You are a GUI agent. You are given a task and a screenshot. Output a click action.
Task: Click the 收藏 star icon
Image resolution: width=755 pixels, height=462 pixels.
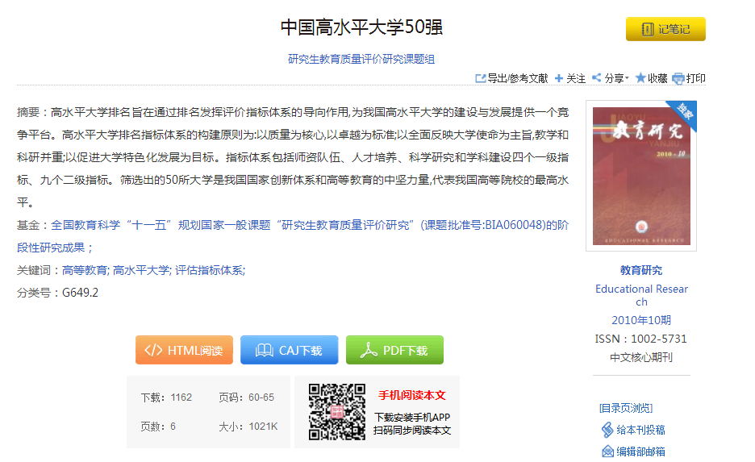pyautogui.click(x=640, y=78)
